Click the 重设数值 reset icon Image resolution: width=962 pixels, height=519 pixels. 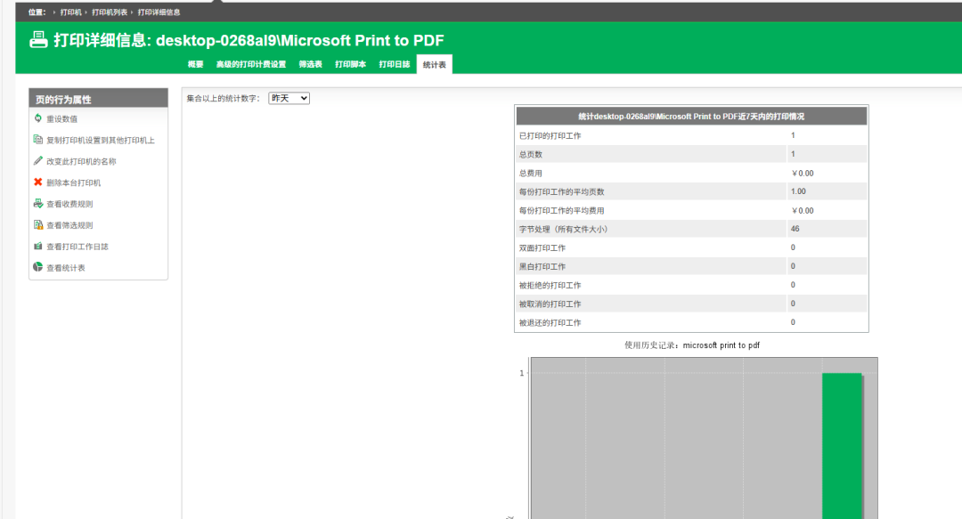[38, 118]
